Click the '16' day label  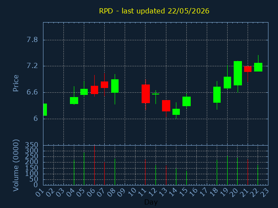(x=193, y=192)
